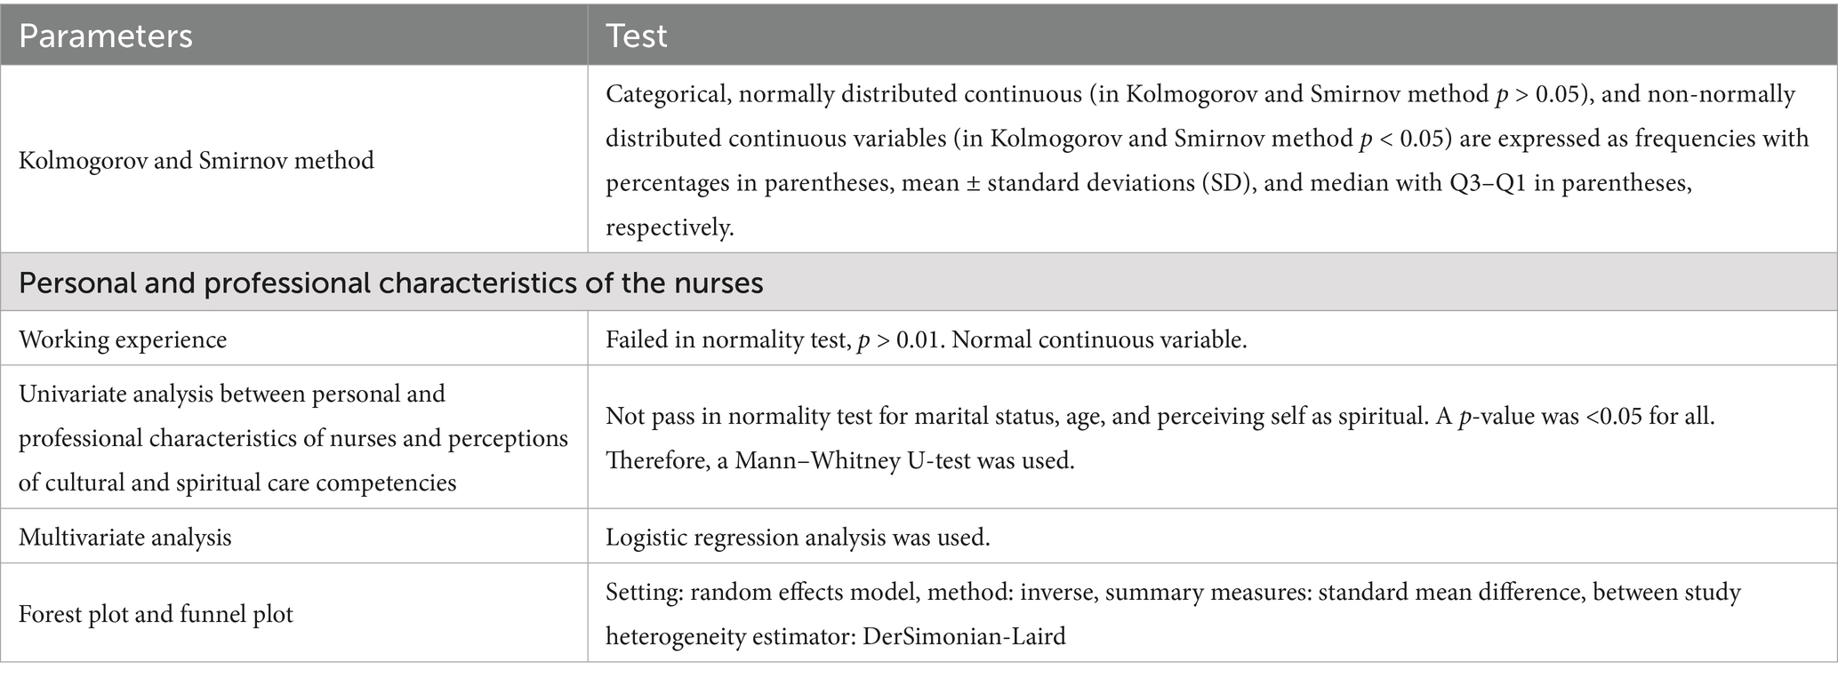The width and height of the screenshot is (1838, 678).
Task: Click the Logistic regression analysis was used text
Action: click(x=798, y=538)
